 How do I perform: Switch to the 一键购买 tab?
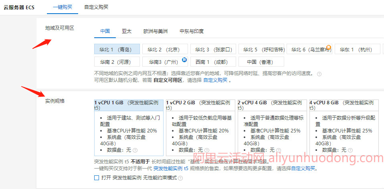pyautogui.click(x=63, y=7)
